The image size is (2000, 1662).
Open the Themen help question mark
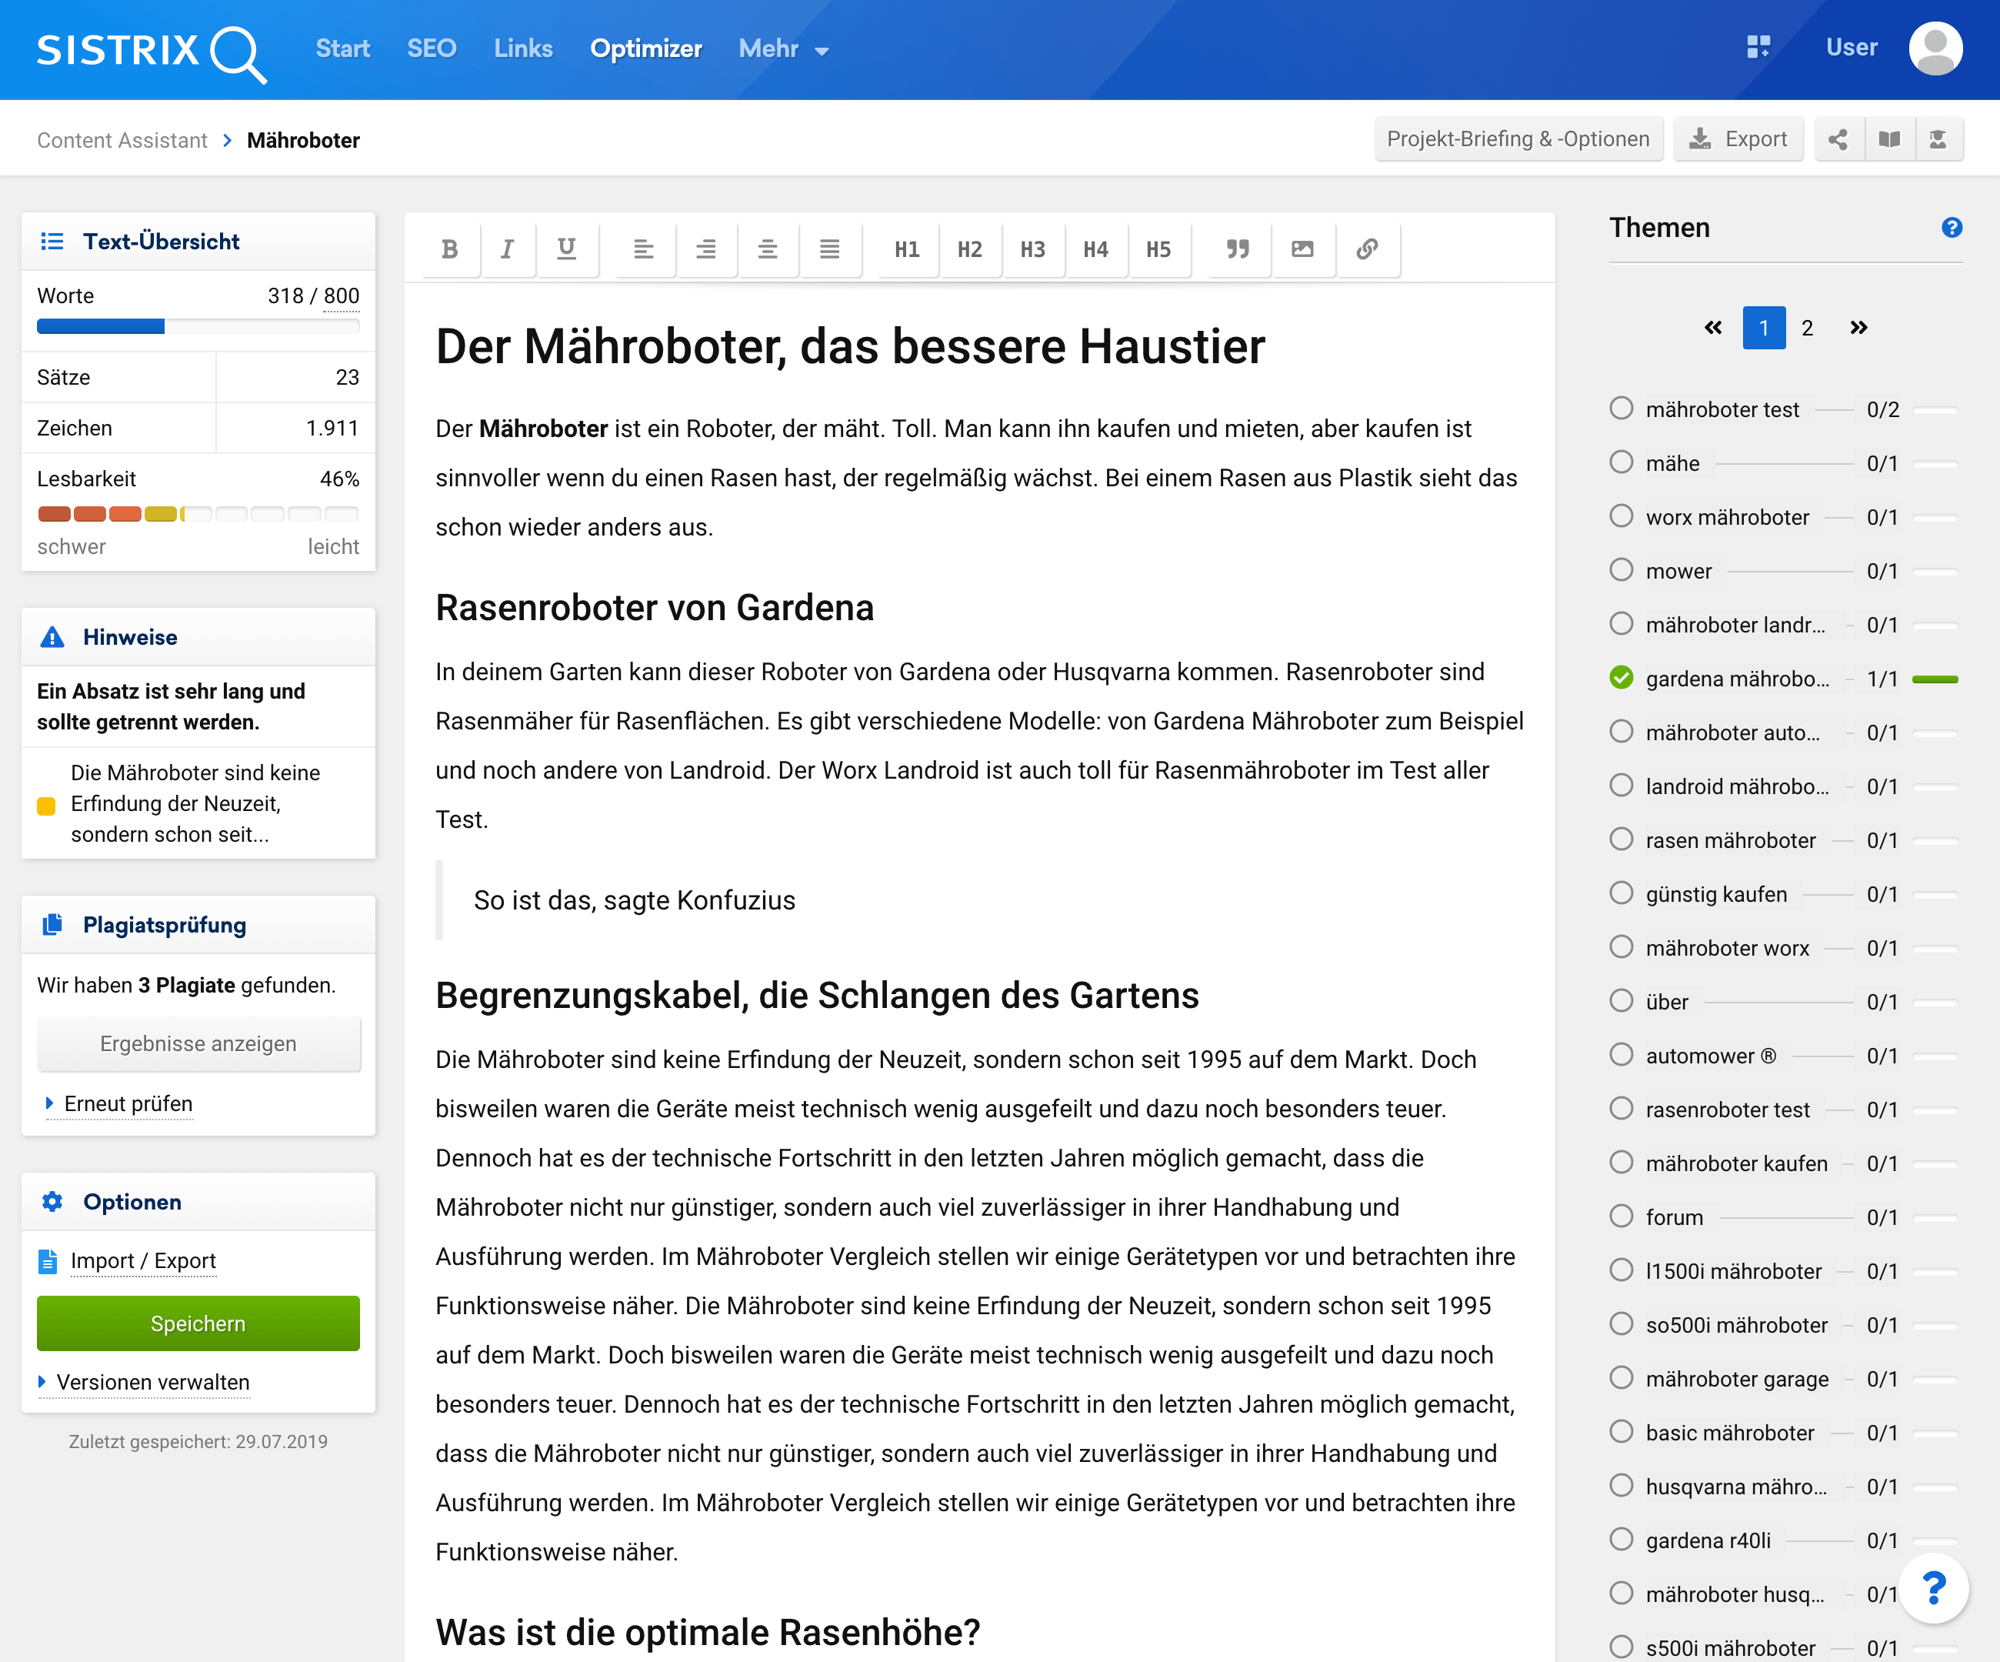[x=1952, y=228]
